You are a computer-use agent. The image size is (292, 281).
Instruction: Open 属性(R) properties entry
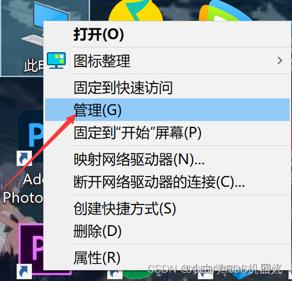[167, 257]
